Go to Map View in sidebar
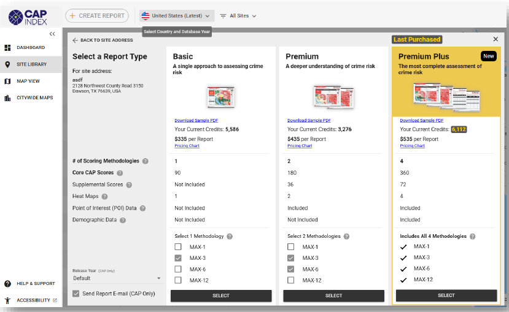Image resolution: width=509 pixels, height=312 pixels. point(28,81)
